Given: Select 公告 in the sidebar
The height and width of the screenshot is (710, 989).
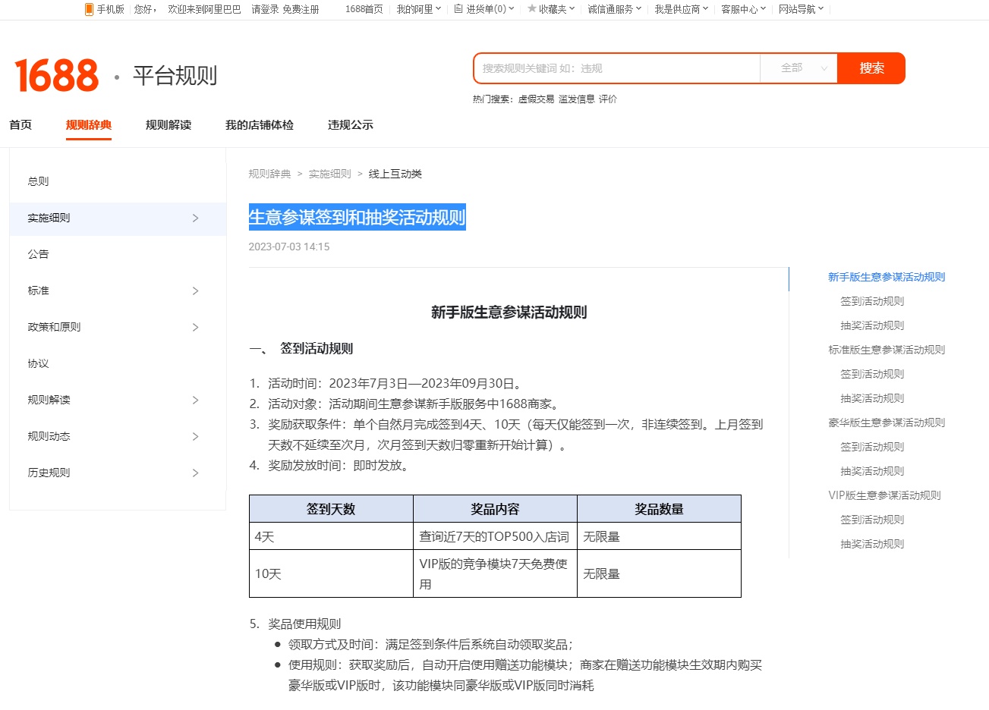Looking at the screenshot, I should [x=38, y=254].
